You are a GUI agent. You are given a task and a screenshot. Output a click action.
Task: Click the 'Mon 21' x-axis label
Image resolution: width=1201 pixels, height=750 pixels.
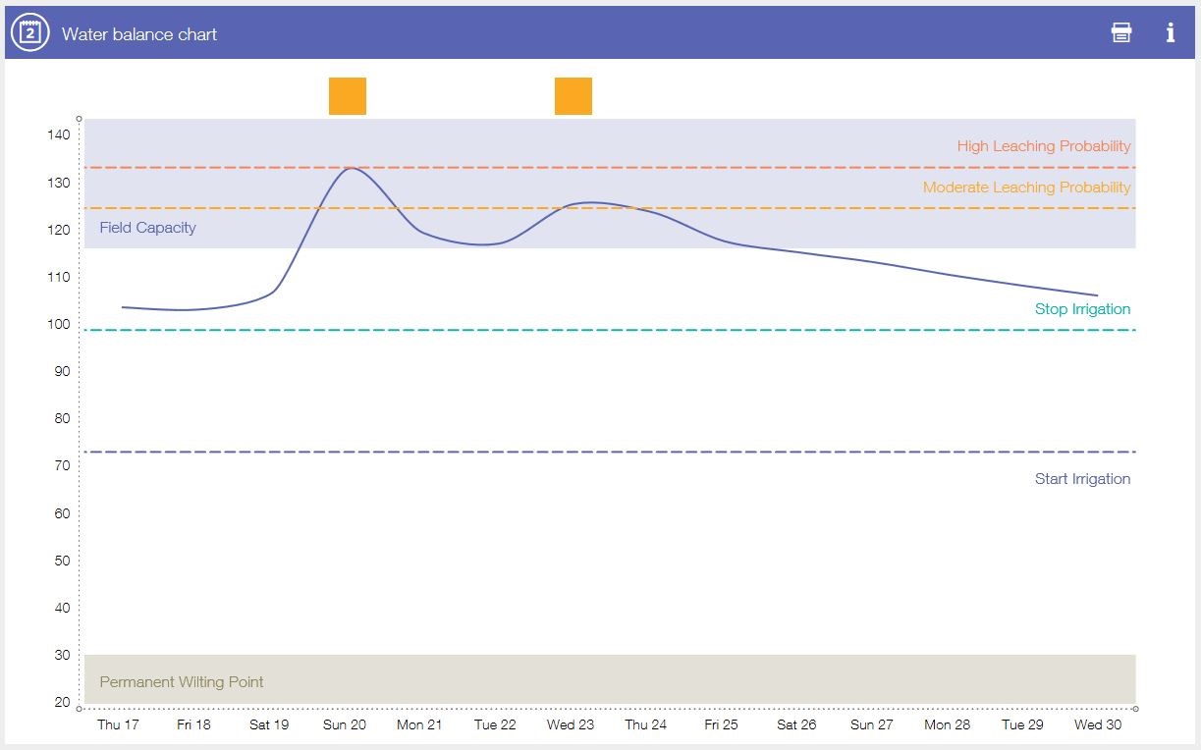(419, 725)
